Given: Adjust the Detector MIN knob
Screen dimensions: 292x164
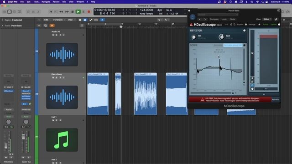Looking at the screenshot, I should coord(193,37).
